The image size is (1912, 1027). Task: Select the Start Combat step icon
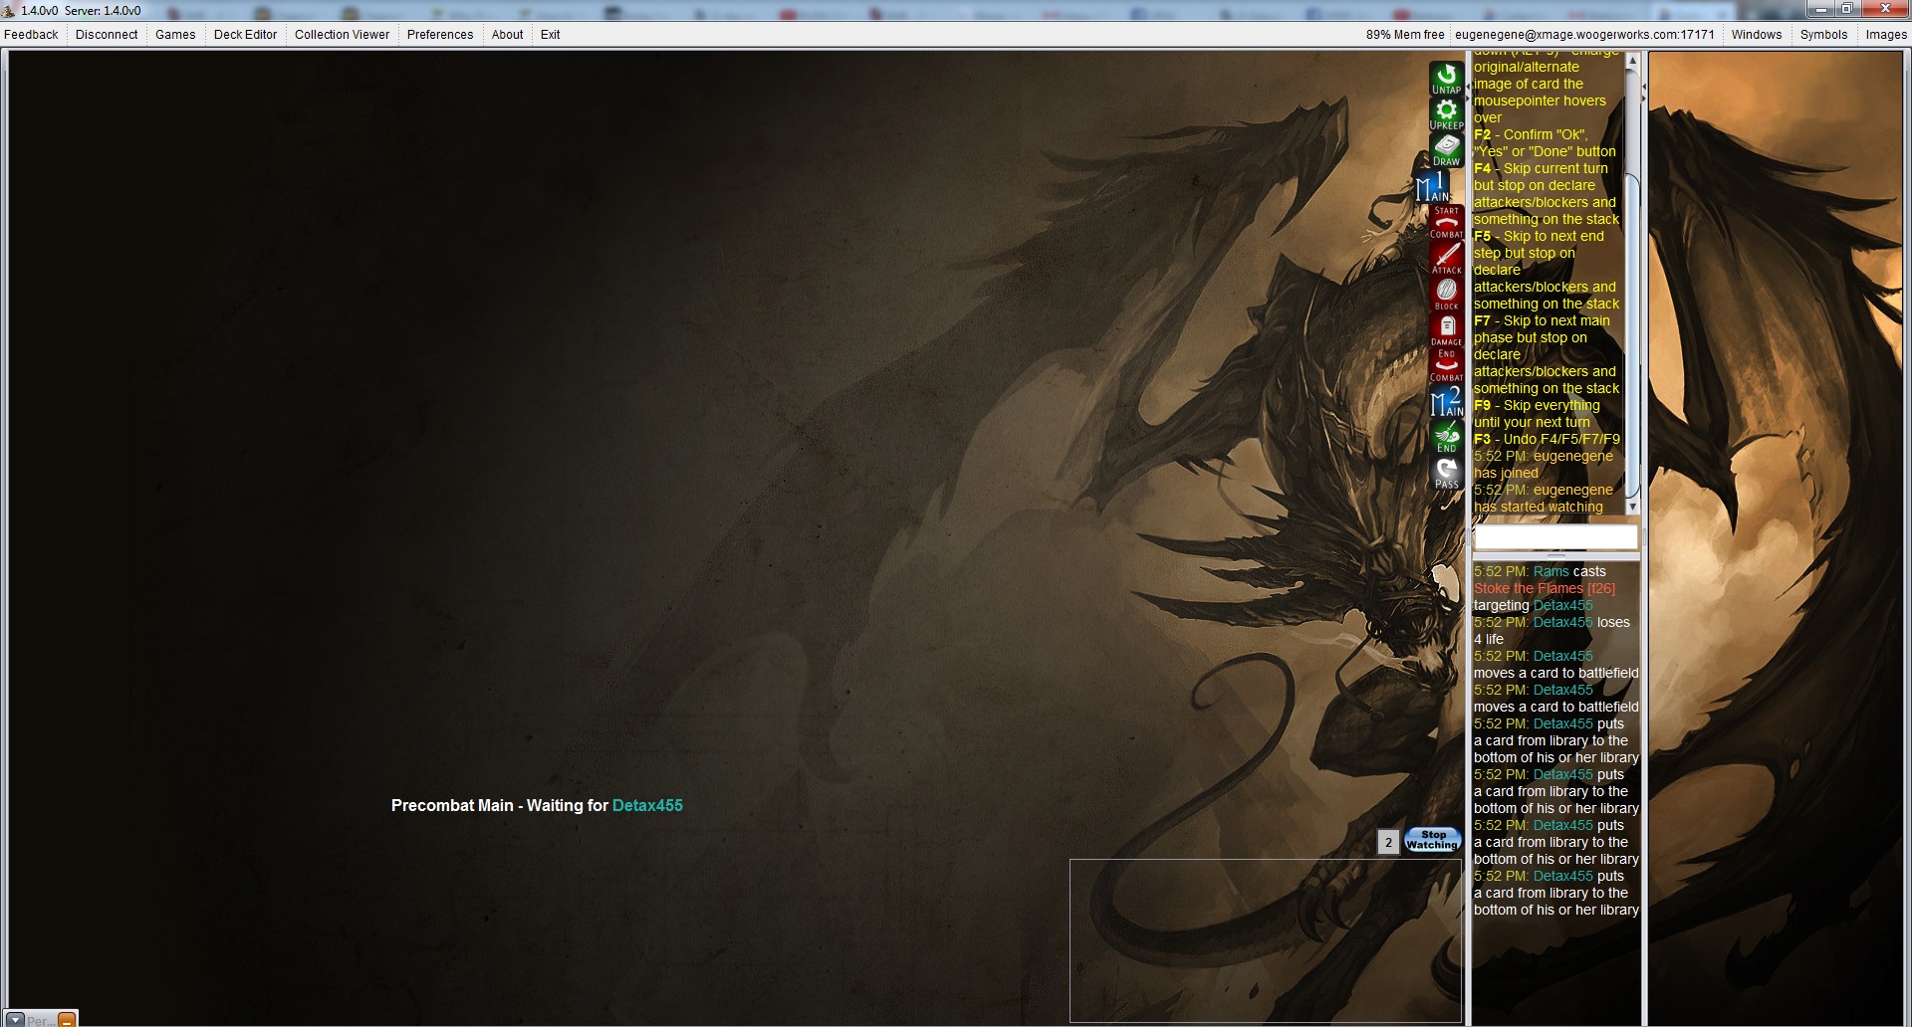[x=1446, y=221]
